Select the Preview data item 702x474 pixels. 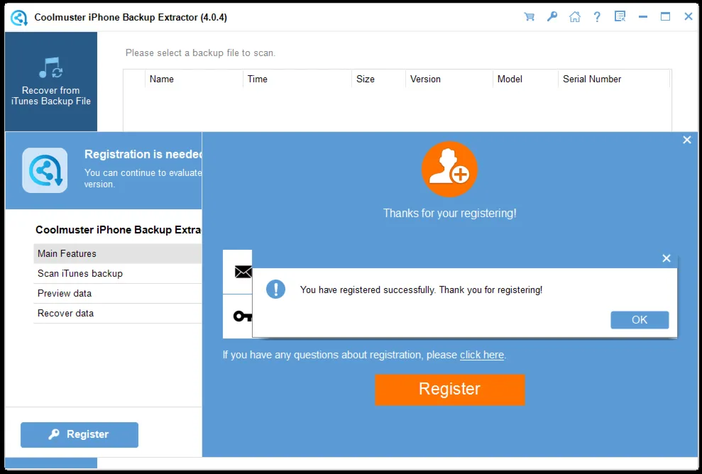[x=117, y=294]
